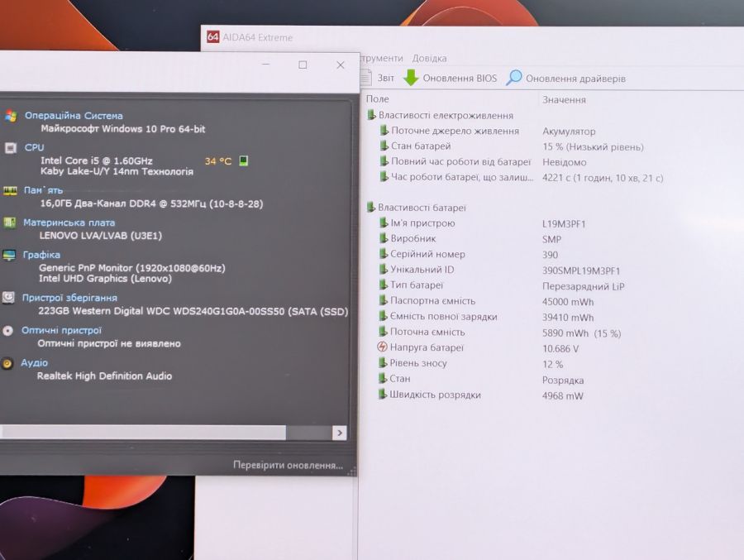The height and width of the screenshot is (560, 744).
Task: Click the icon beside Паспортна ємність
Action: click(x=384, y=300)
